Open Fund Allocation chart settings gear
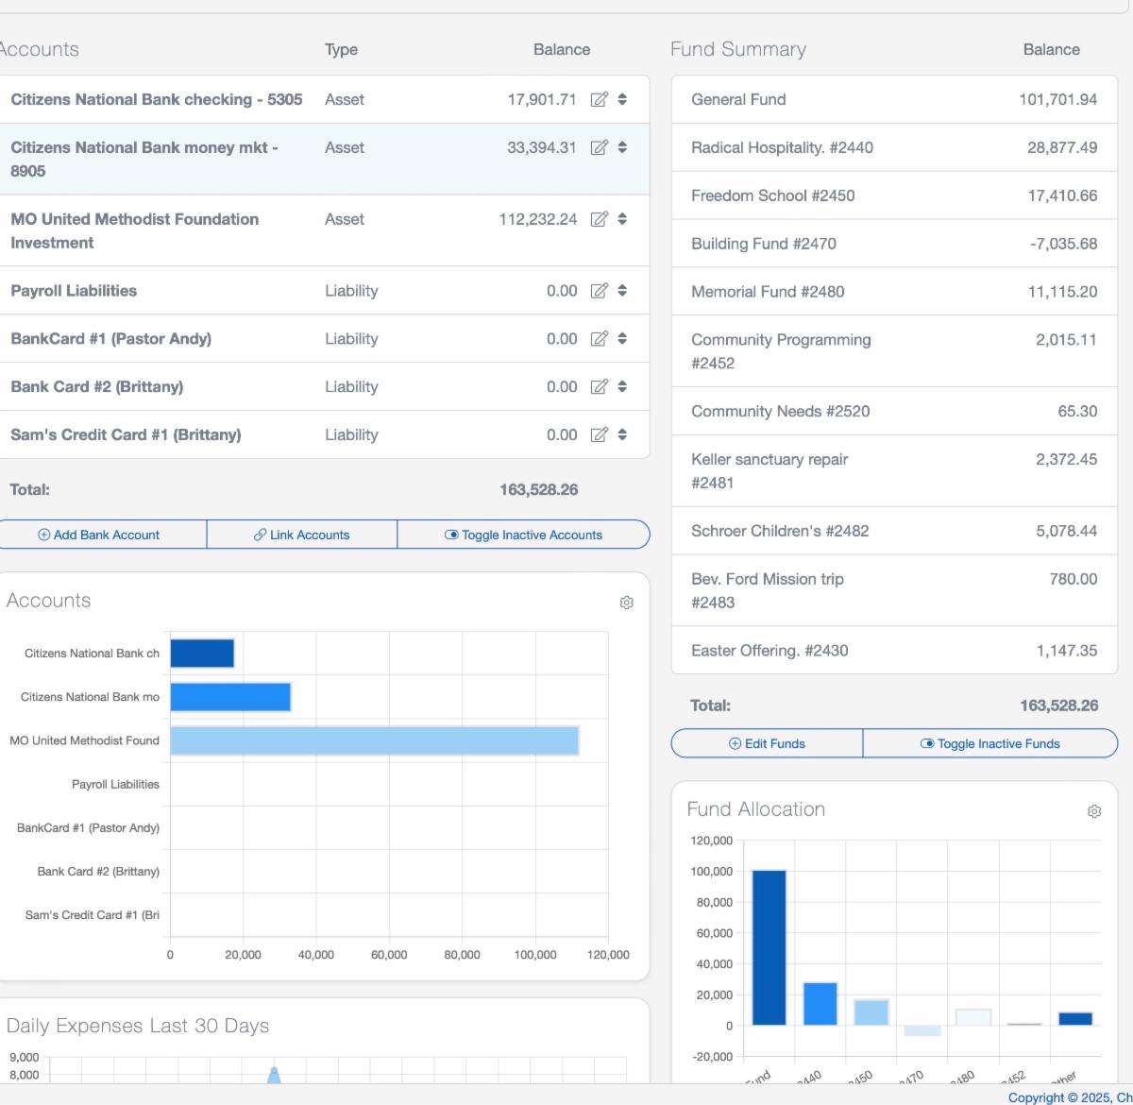 [x=1094, y=811]
